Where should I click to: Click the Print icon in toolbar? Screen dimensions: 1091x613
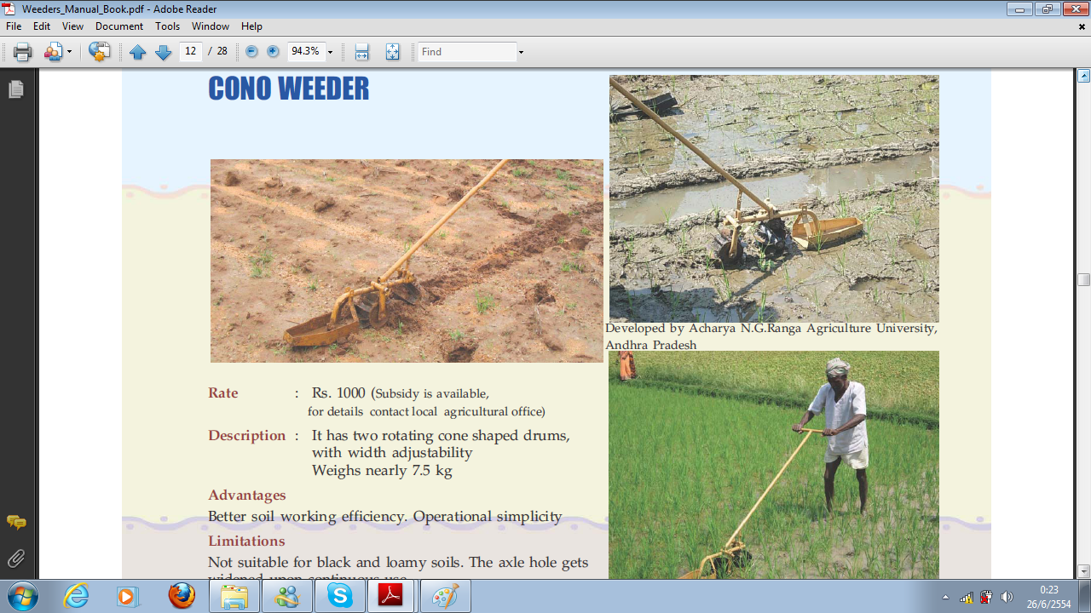pyautogui.click(x=23, y=53)
